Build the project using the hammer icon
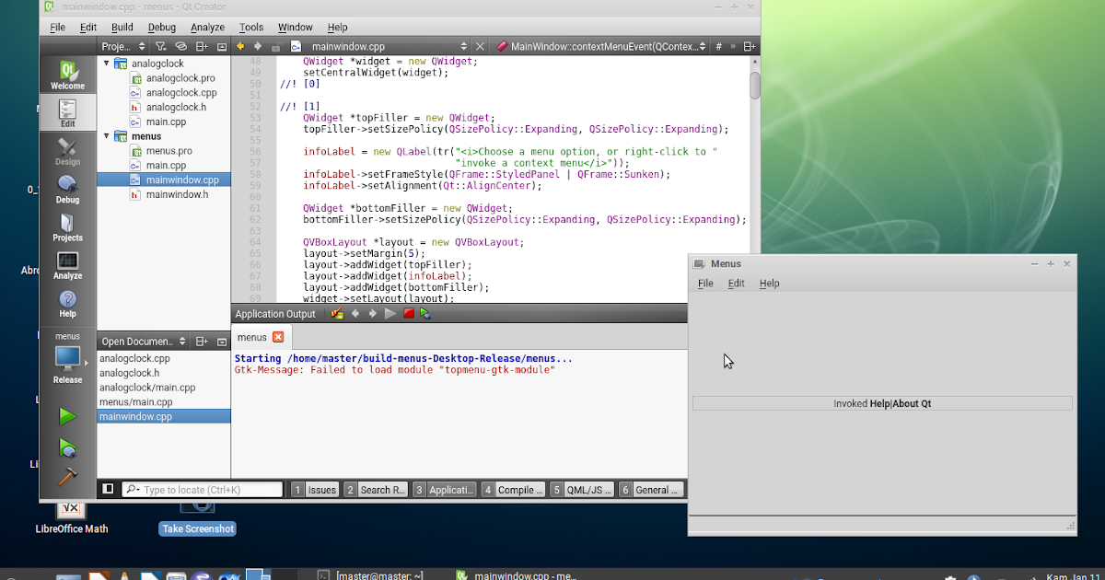Image resolution: width=1105 pixels, height=580 pixels. 67,478
